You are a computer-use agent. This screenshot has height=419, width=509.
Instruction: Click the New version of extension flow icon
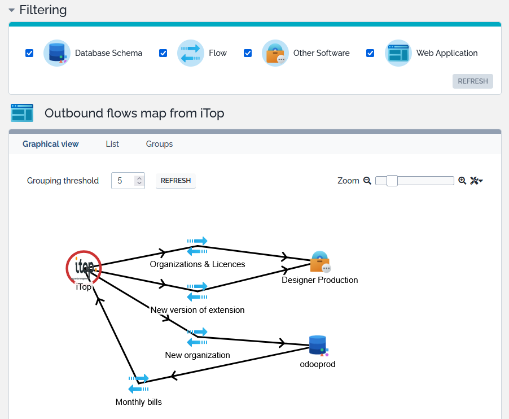coord(197,291)
